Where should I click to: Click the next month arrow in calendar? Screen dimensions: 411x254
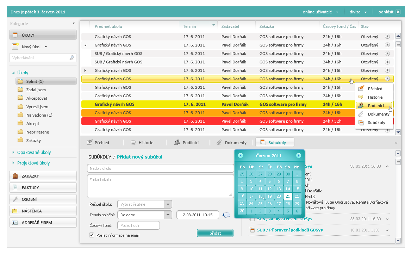[299, 155]
